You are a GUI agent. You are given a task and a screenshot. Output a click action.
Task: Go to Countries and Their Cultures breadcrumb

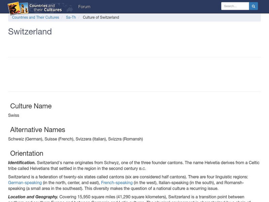click(36, 18)
